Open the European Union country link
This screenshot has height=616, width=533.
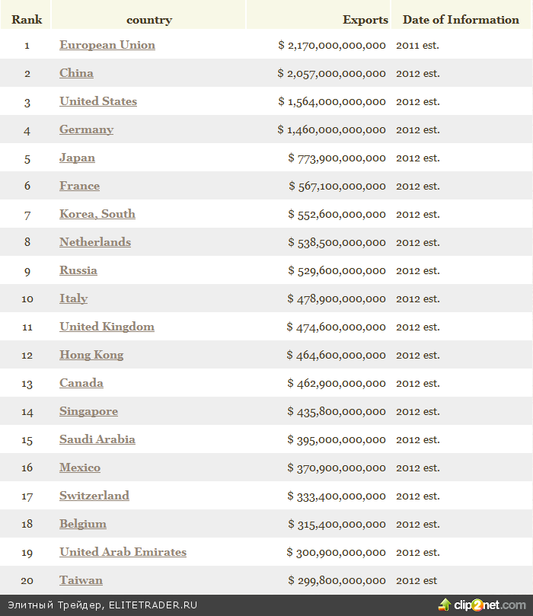pyautogui.click(x=107, y=45)
